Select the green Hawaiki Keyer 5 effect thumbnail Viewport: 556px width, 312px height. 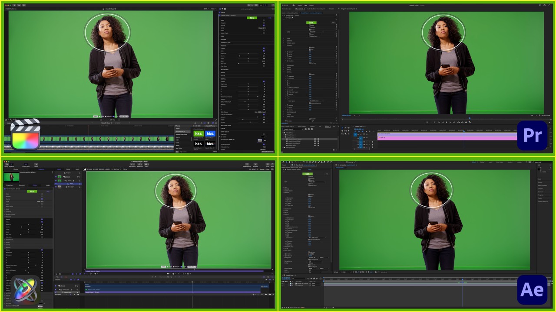199,133
